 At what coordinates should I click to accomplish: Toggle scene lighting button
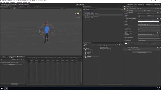(x=14, y=8)
